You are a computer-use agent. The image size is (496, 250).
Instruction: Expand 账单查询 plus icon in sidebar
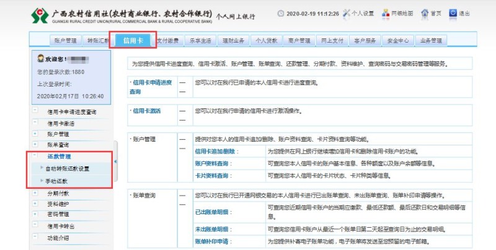coord(35,144)
